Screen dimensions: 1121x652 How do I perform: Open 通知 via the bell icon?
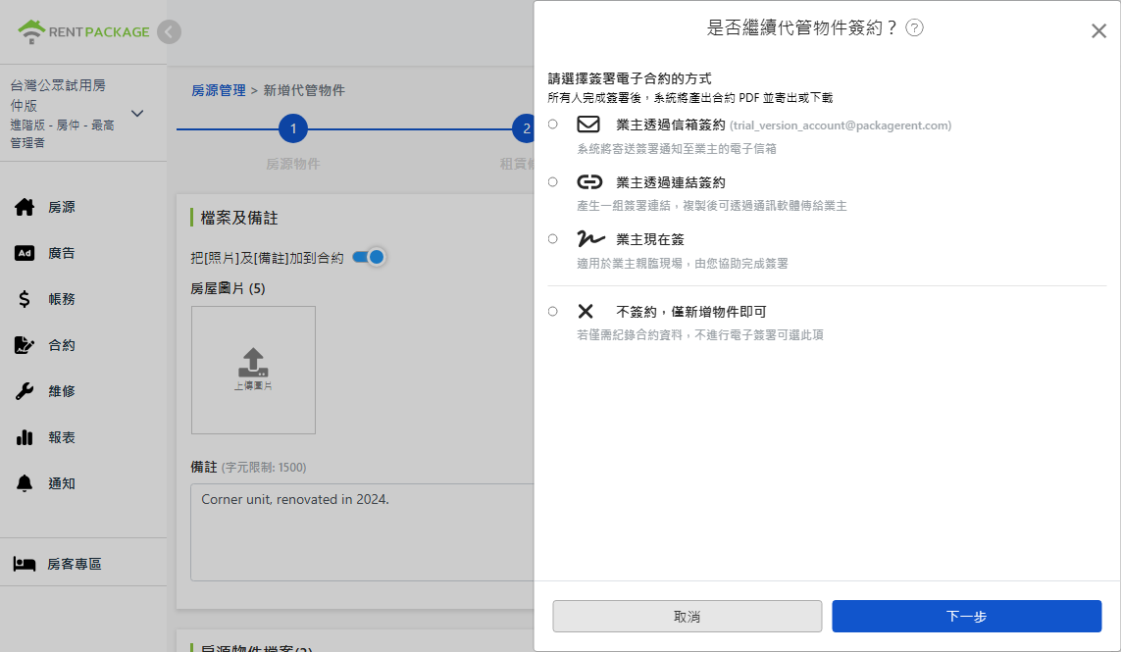tap(25, 483)
